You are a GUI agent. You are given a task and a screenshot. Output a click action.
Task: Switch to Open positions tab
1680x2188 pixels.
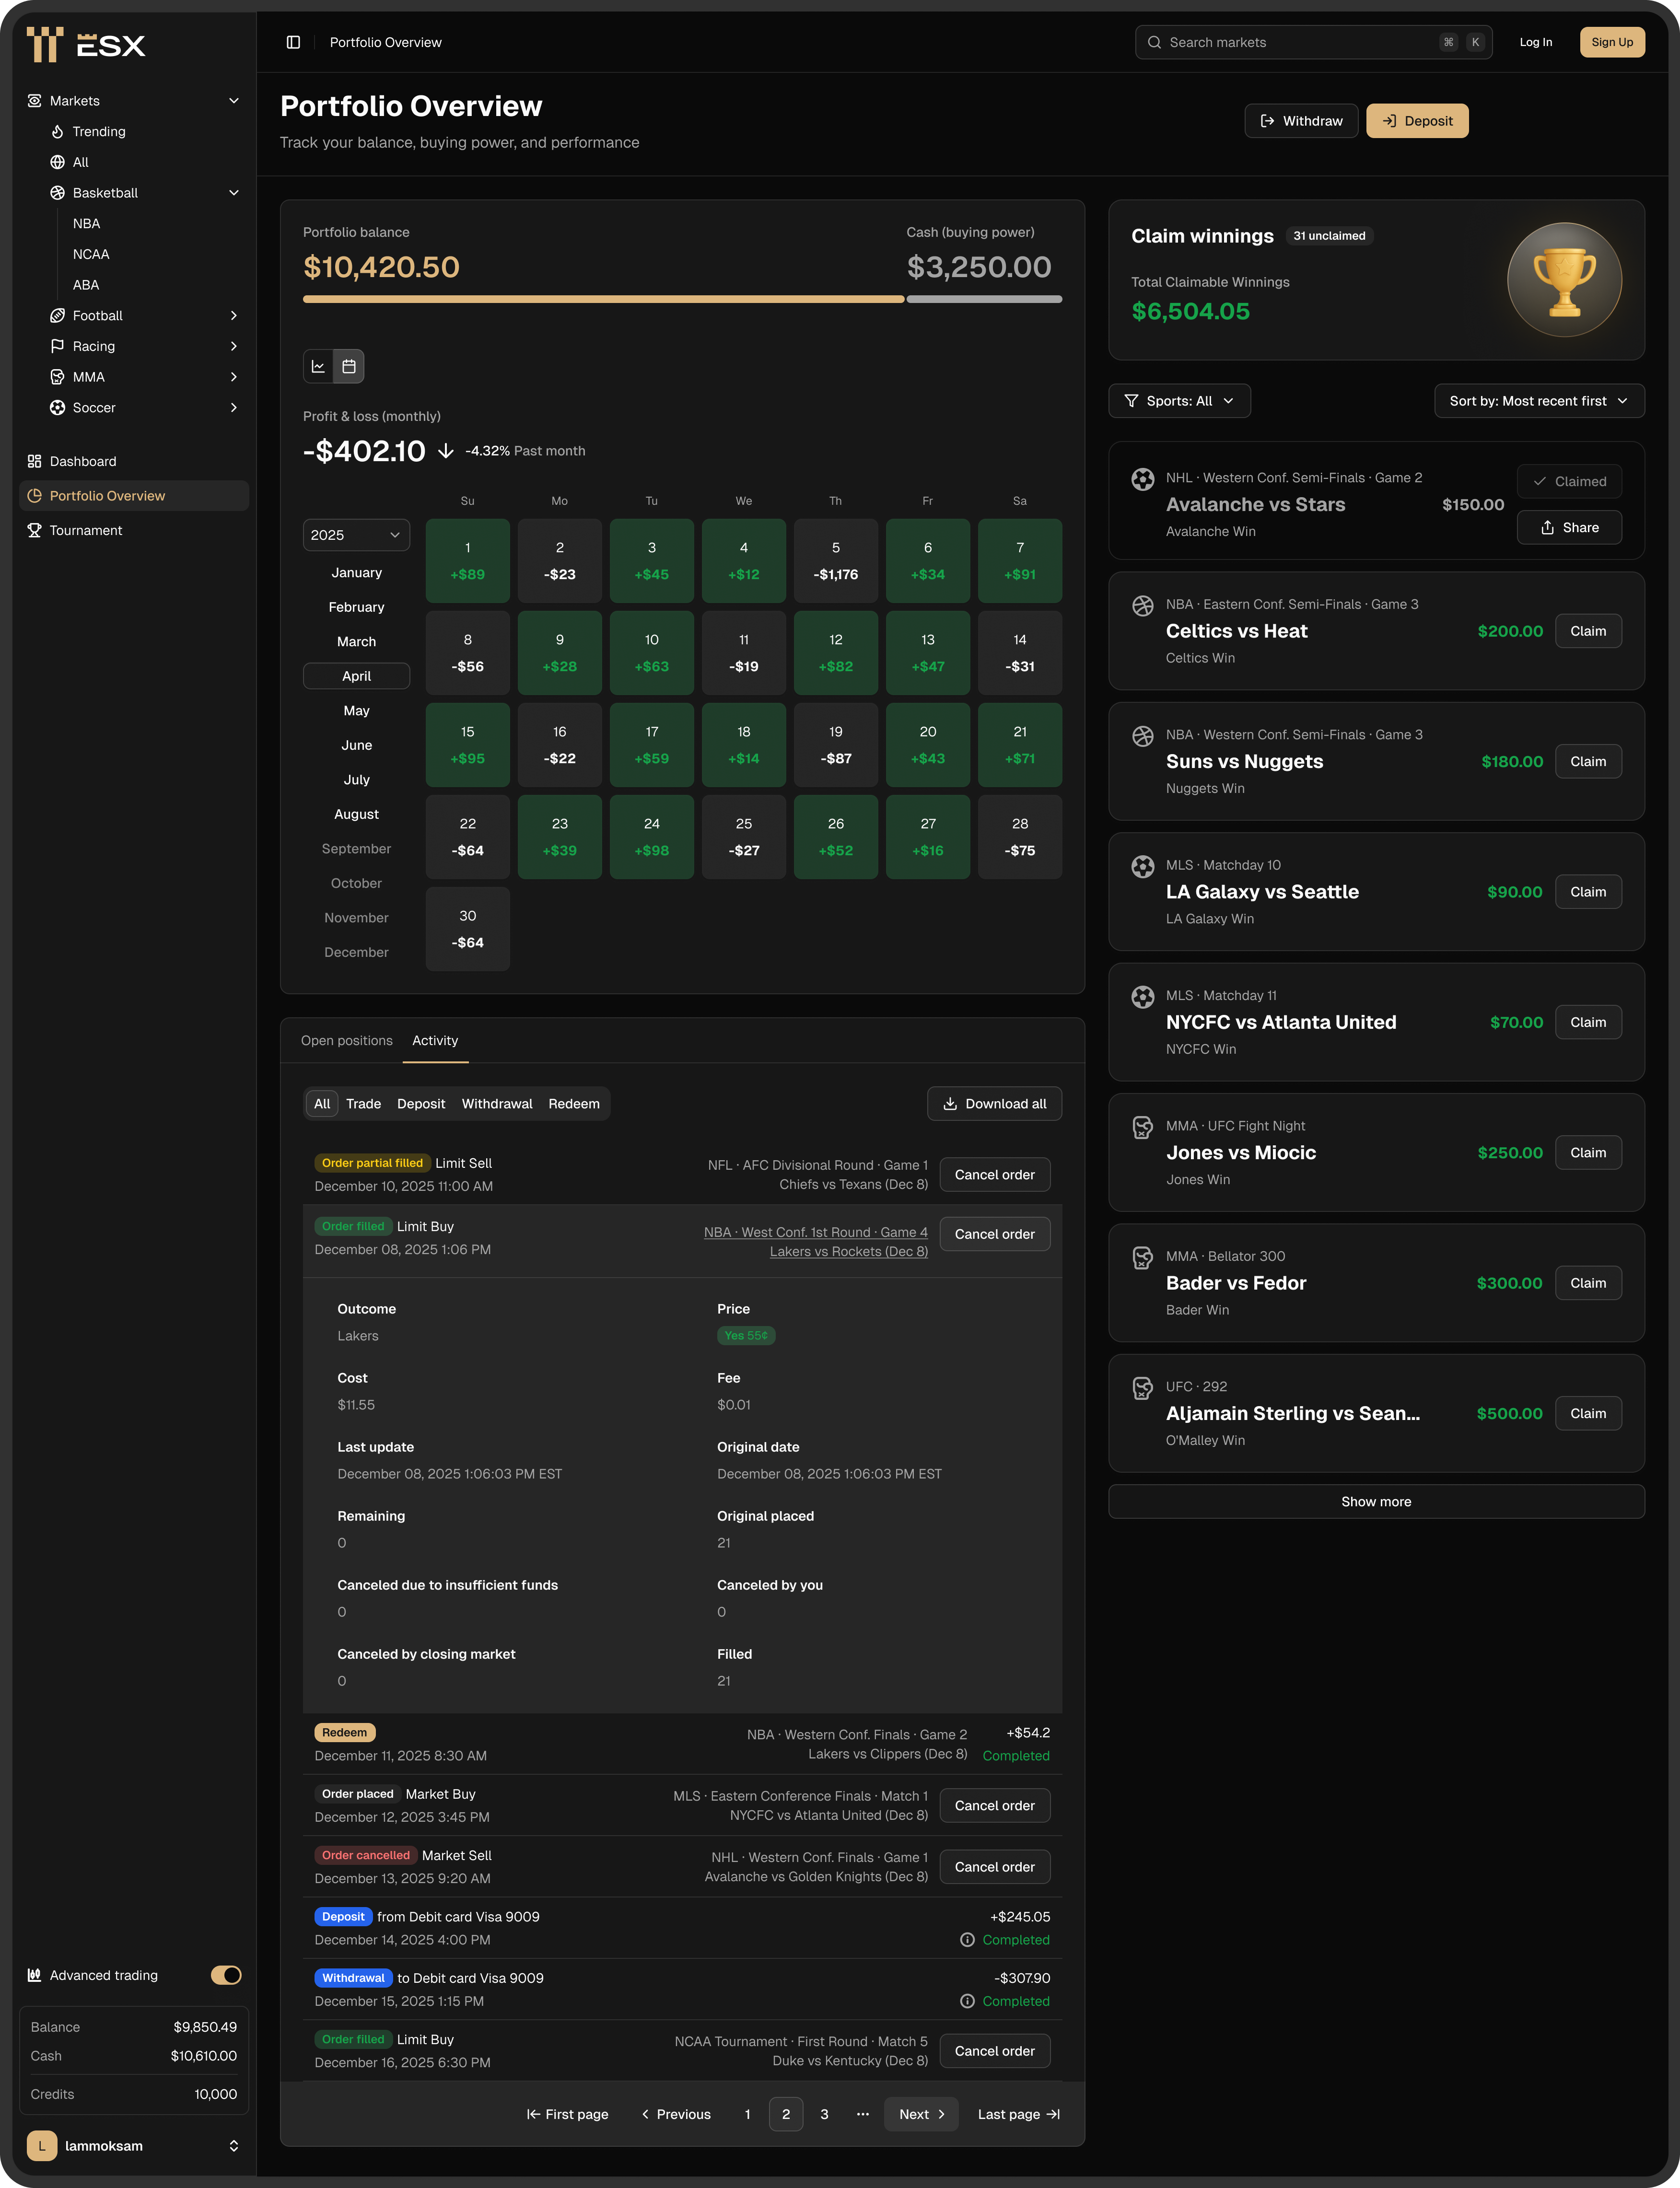point(347,1040)
